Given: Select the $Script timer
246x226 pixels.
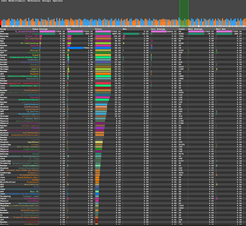Looking at the screenshot, I should (x=34, y=50).
